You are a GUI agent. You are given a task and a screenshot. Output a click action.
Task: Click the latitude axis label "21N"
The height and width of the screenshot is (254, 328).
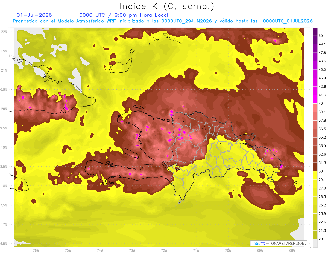5,70
